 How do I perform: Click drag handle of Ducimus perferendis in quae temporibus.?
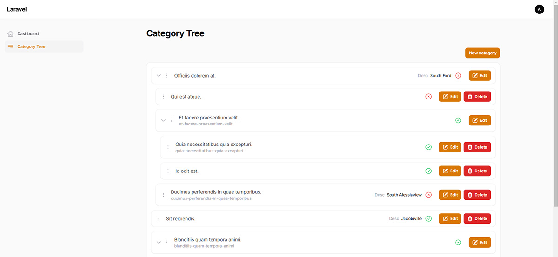tap(163, 195)
